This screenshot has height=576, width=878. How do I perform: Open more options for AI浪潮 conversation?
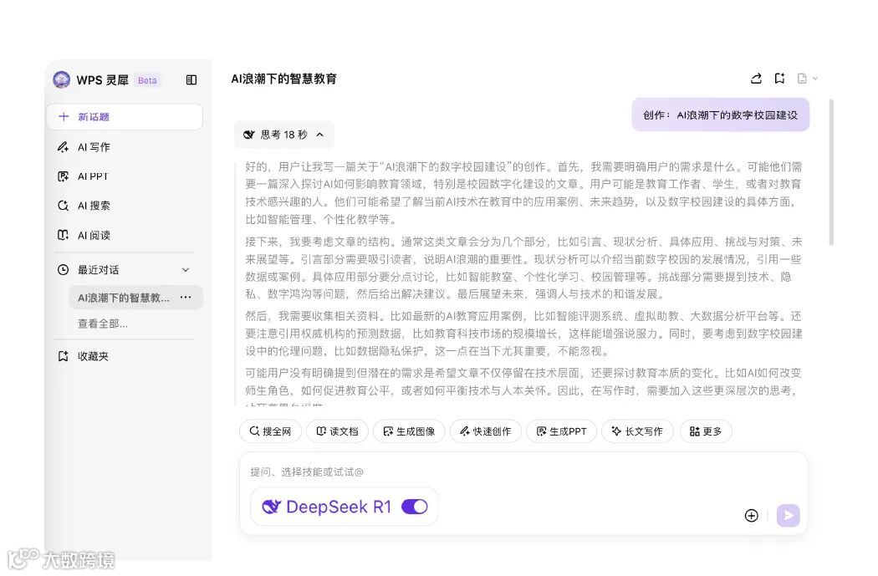click(x=186, y=298)
